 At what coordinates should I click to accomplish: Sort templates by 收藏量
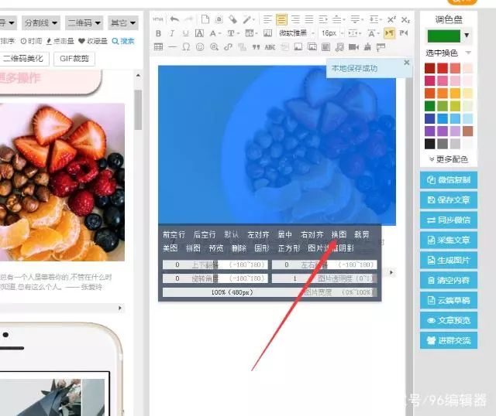(x=93, y=41)
